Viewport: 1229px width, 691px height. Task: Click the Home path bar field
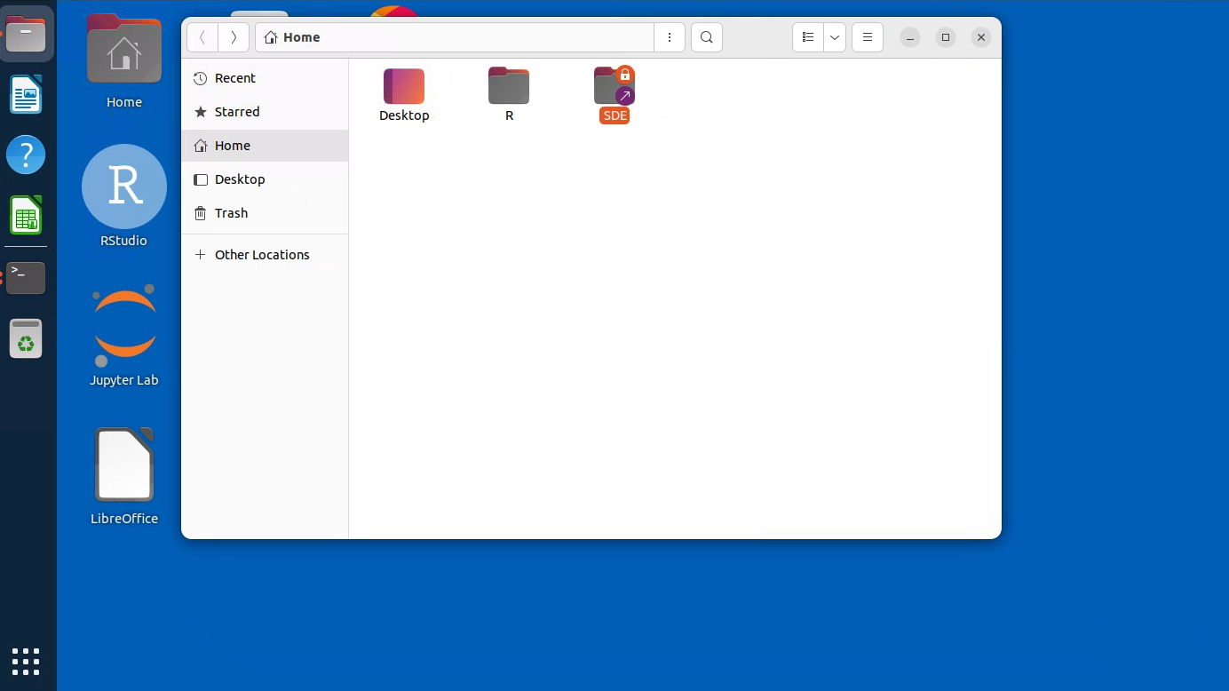coord(453,37)
